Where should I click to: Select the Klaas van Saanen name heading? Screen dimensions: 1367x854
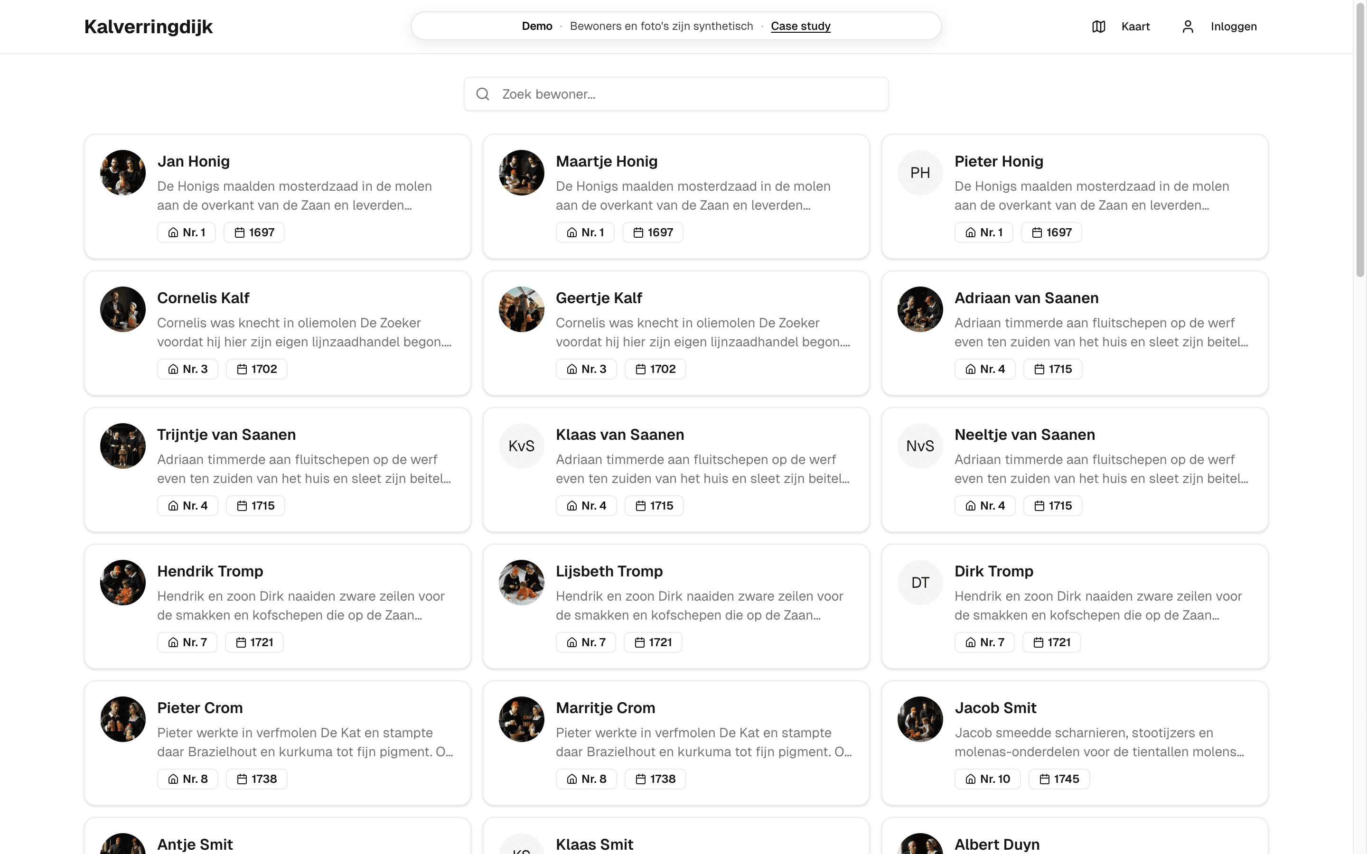tap(620, 435)
